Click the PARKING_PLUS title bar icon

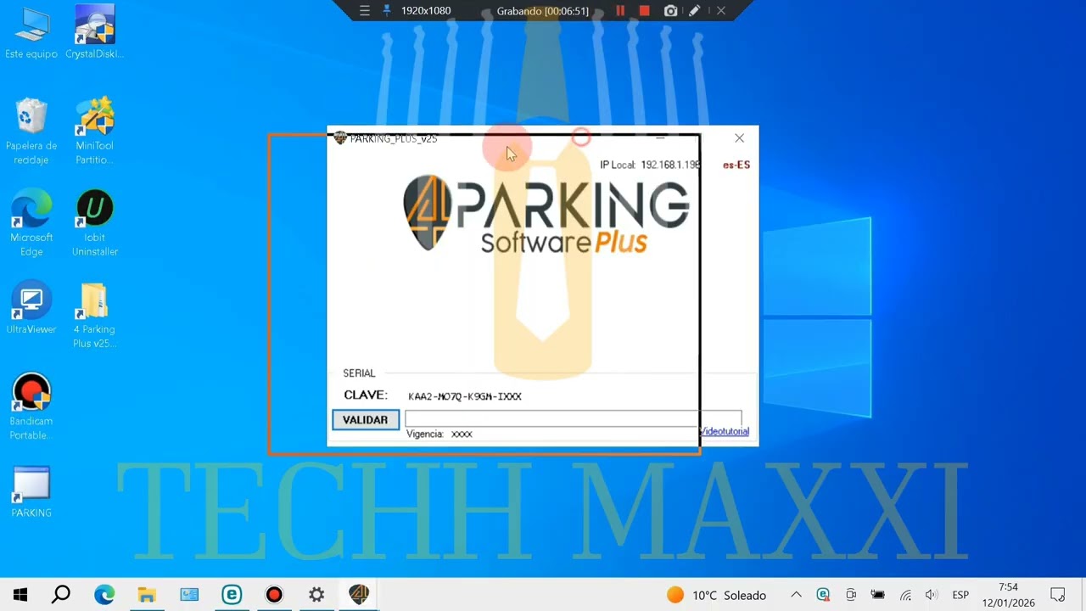click(340, 138)
